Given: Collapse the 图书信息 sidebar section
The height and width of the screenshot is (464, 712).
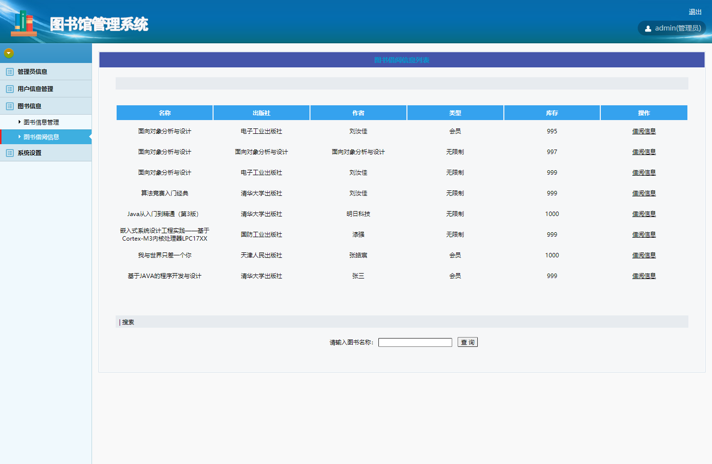Looking at the screenshot, I should (30, 106).
